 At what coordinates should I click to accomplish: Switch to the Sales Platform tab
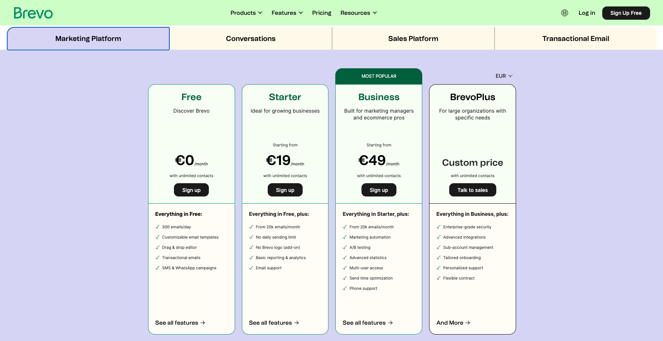point(413,39)
